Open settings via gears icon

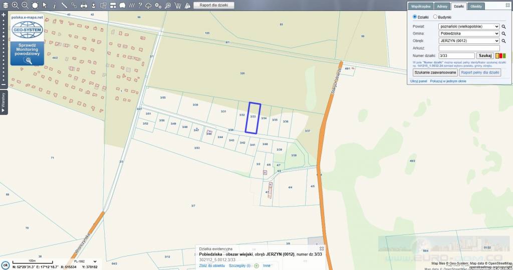(158, 5)
